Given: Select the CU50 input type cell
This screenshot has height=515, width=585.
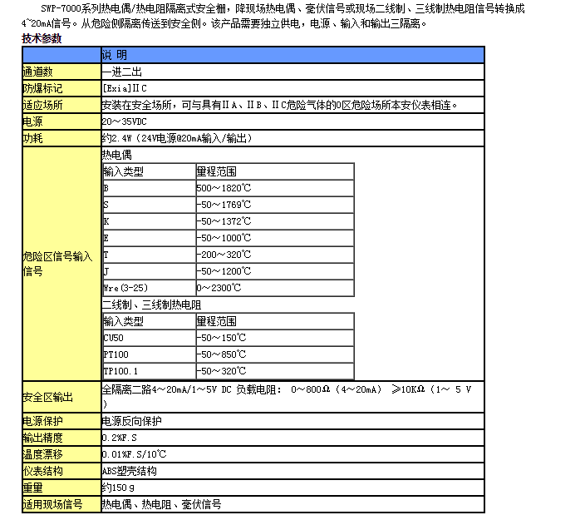Looking at the screenshot, I should [114, 338].
